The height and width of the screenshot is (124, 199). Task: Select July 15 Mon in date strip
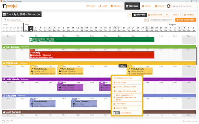[92, 28]
